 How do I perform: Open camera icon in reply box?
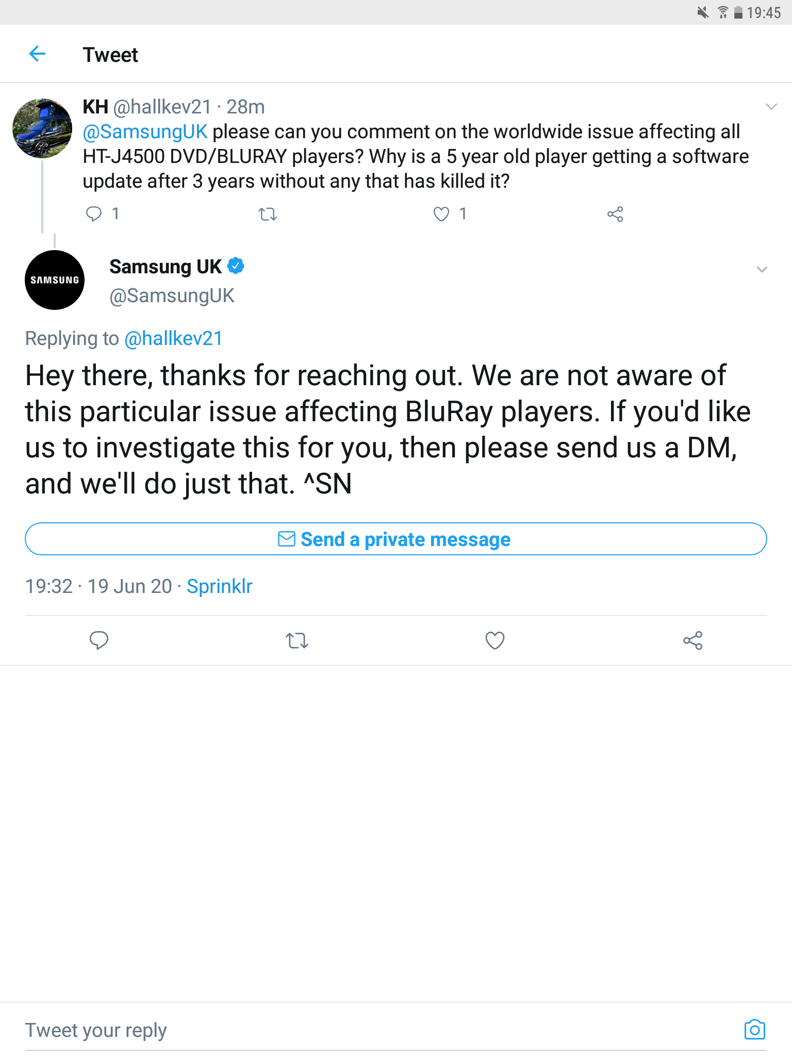pos(754,1030)
